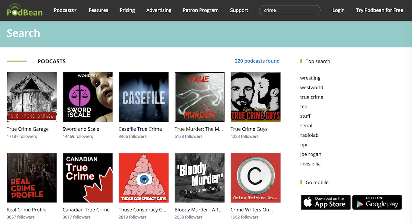
Task: Click '3657 followers' under Real Crime Profile
Action: (x=21, y=217)
